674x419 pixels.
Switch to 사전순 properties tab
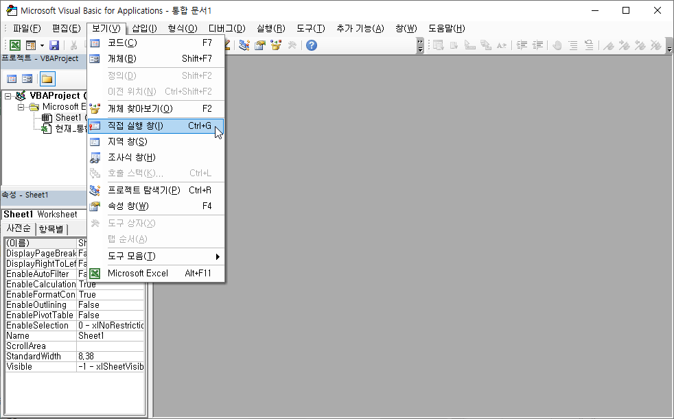pos(19,228)
